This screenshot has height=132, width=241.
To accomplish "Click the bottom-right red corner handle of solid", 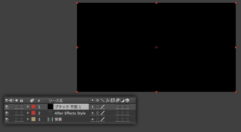I will (236, 92).
